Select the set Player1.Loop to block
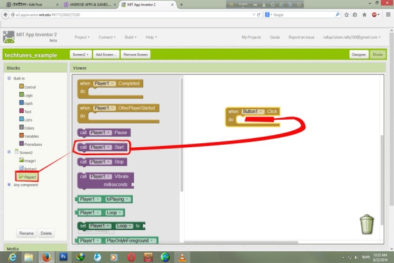The image size is (394, 263). point(112,226)
